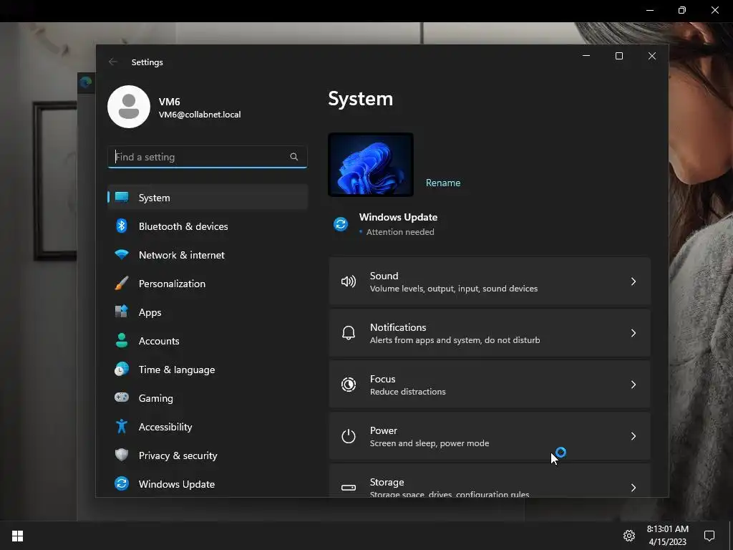Viewport: 733px width, 550px height.
Task: Click the Windows Update status icon in main pane
Action: tap(341, 224)
